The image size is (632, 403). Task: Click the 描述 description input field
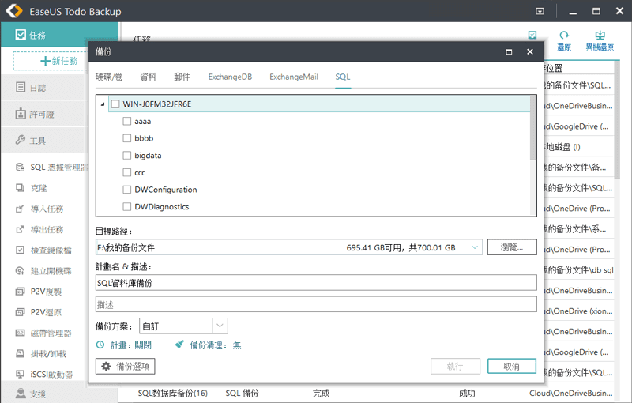coord(316,304)
